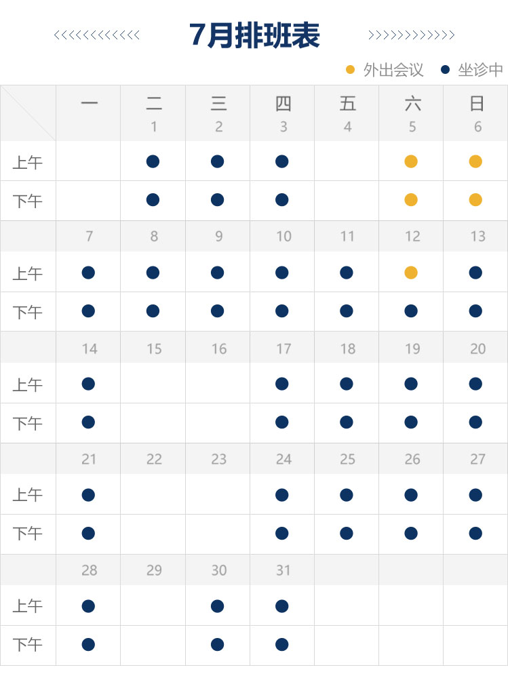
Task: Click the right chevron arrows beside title
Action: click(x=411, y=35)
